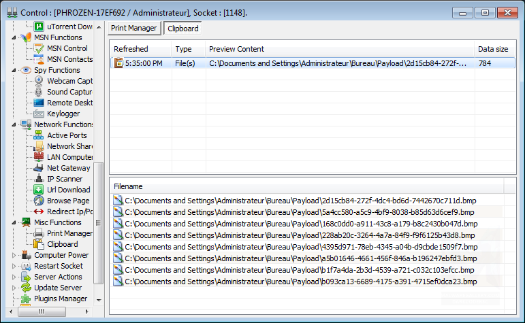Collapse the Network Functions tree node
The image size is (525, 323).
click(14, 124)
